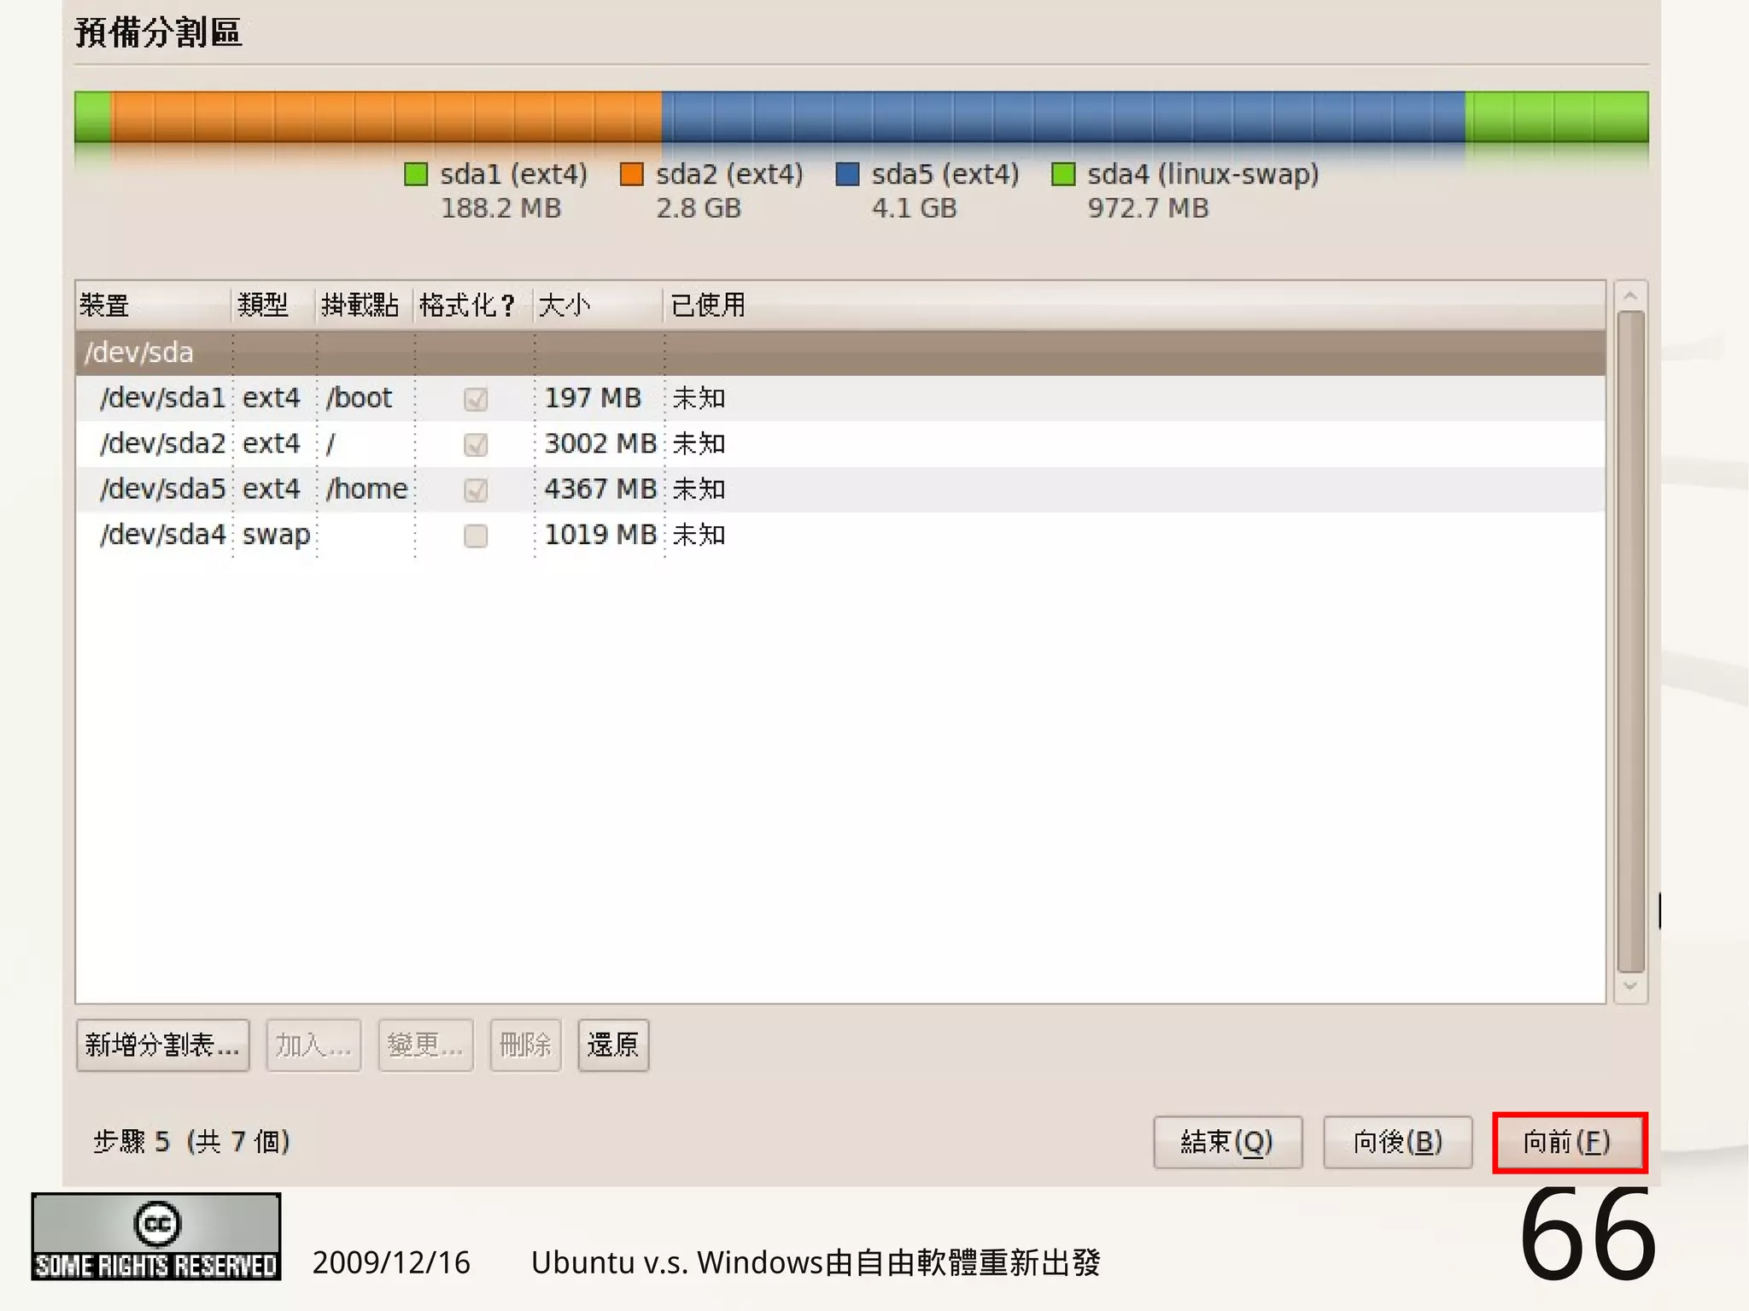Select the /dev/sda5 partition row
The width and height of the screenshot is (1749, 1311).
point(840,489)
